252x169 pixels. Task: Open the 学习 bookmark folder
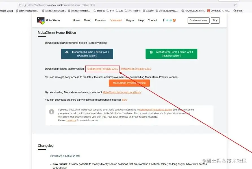coord(110,11)
